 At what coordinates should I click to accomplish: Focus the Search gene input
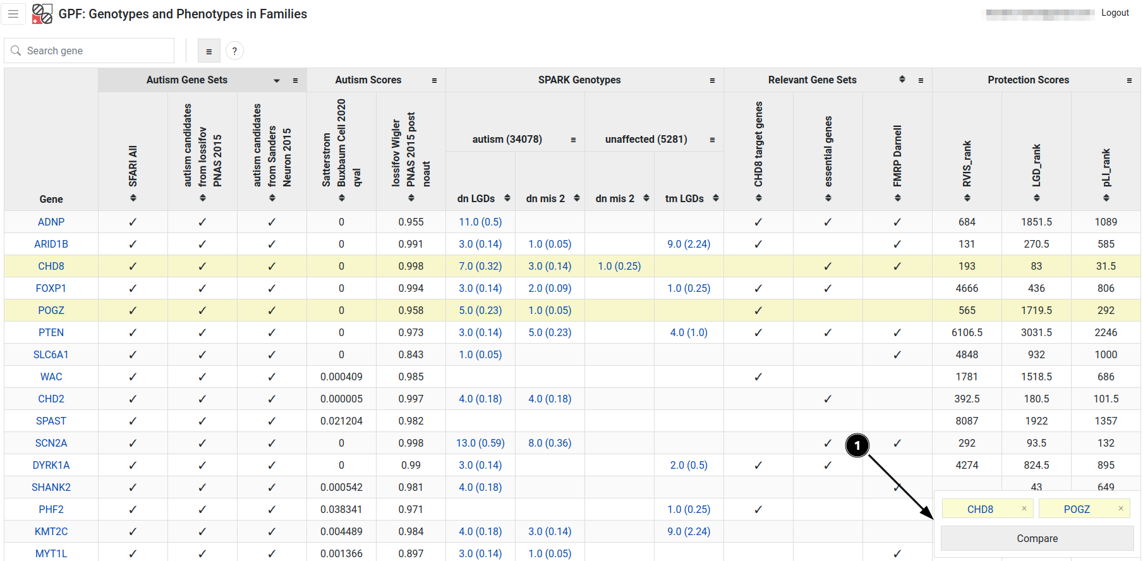pyautogui.click(x=89, y=51)
